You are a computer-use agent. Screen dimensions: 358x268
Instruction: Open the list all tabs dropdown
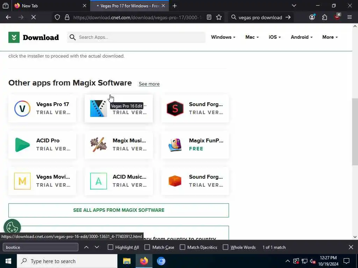coord(294,6)
